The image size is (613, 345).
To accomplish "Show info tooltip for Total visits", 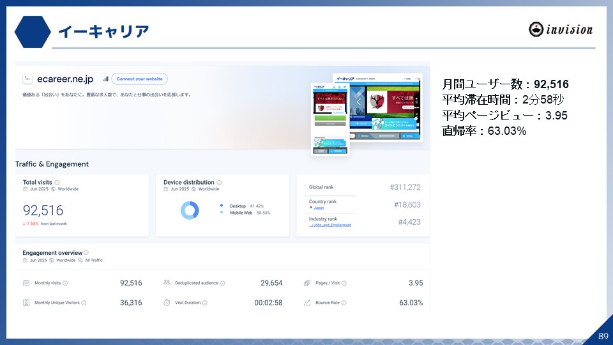I will click(57, 182).
